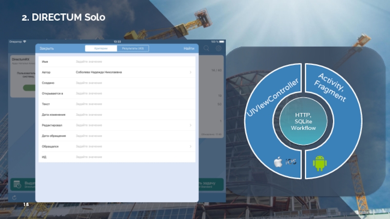This screenshot has width=390, height=219.
Task: Expand the Обращался row chevron
Action: (190, 146)
